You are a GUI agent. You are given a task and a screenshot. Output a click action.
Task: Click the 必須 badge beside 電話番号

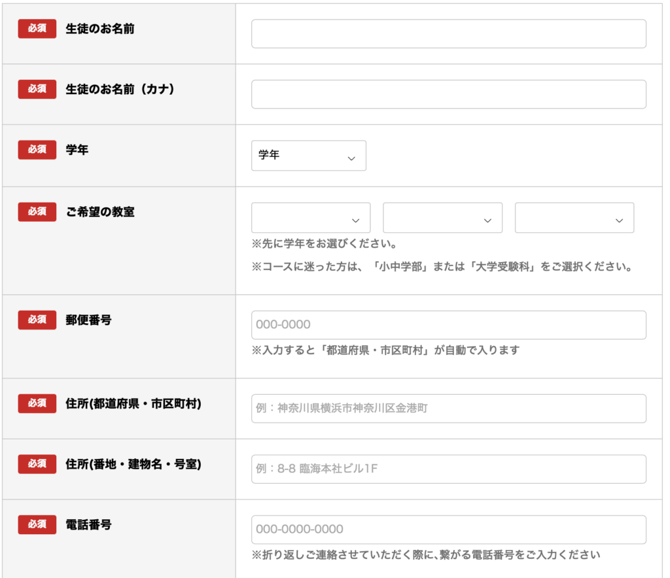point(37,524)
